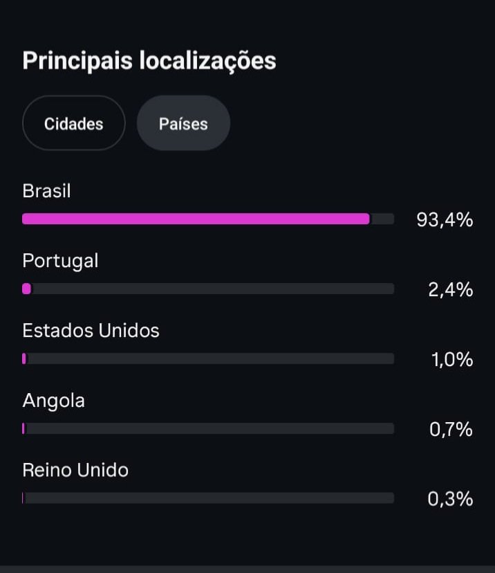
Task: Click the Principais localizações heading
Action: (x=149, y=60)
